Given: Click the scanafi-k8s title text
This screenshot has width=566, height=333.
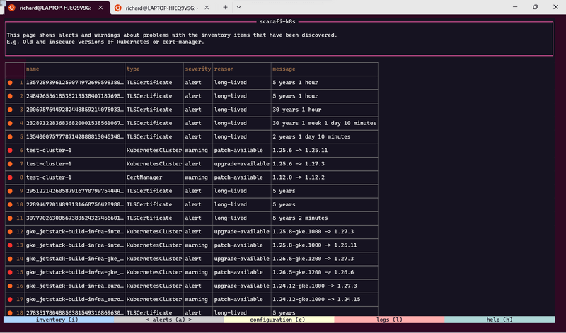Looking at the screenshot, I should tap(277, 22).
